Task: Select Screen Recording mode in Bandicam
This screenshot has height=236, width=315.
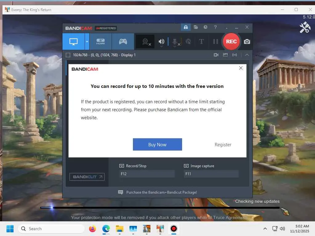Action: point(73,41)
